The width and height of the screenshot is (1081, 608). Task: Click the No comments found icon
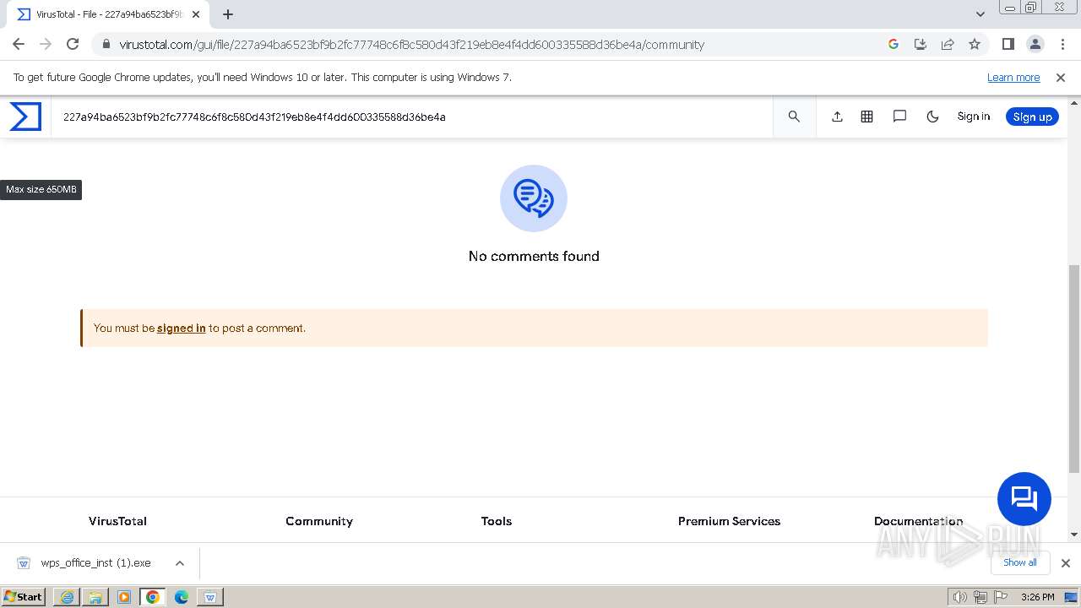click(x=534, y=198)
